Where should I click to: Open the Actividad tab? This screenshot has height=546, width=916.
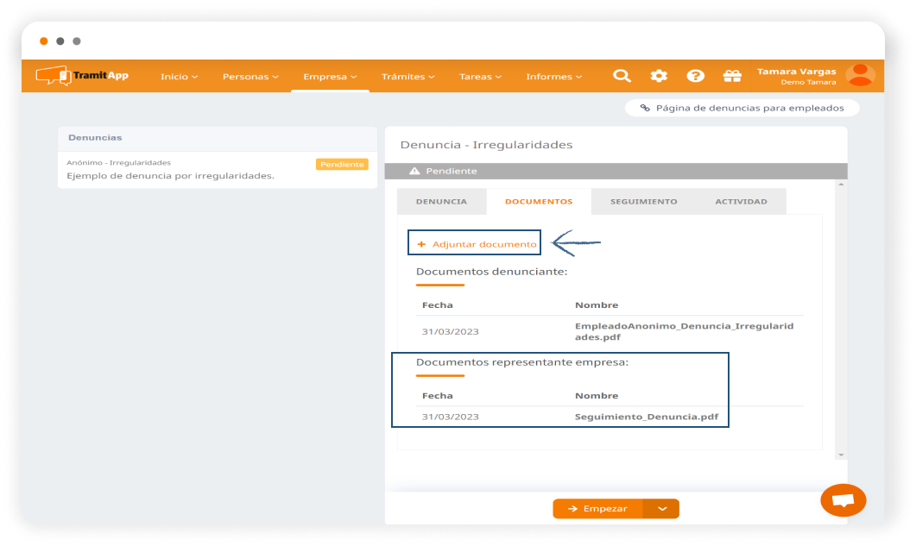tap(741, 202)
